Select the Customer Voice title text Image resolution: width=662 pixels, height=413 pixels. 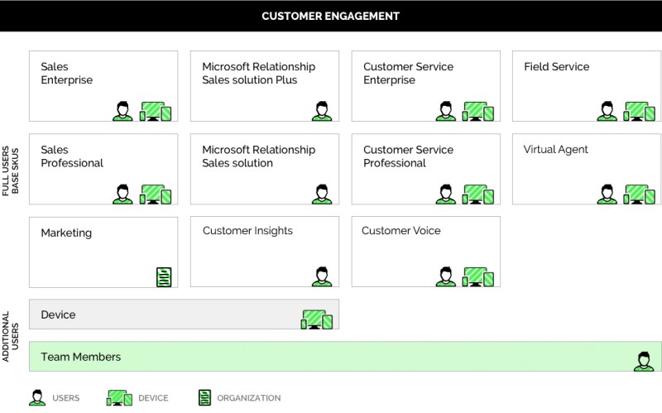pos(401,231)
